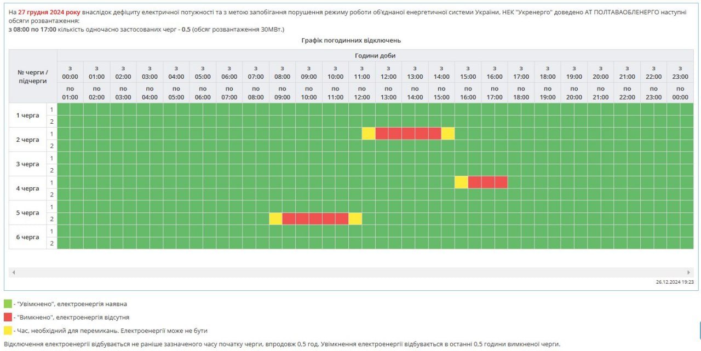Select the "3 черга" row label
The height and width of the screenshot is (351, 701).
coord(27,164)
